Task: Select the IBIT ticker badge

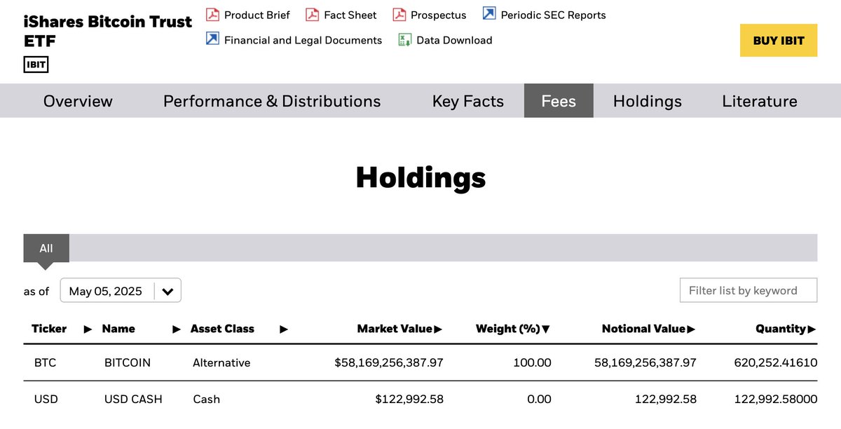Action: 36,64
